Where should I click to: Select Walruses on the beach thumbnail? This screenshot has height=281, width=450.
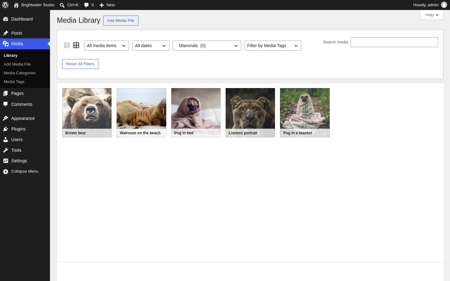(x=141, y=113)
